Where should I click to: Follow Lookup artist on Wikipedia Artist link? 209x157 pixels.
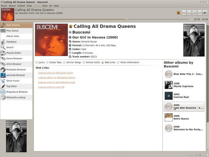[x=56, y=73]
